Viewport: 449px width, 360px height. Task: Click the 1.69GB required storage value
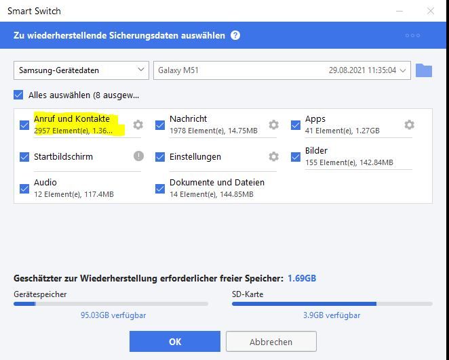(302, 278)
